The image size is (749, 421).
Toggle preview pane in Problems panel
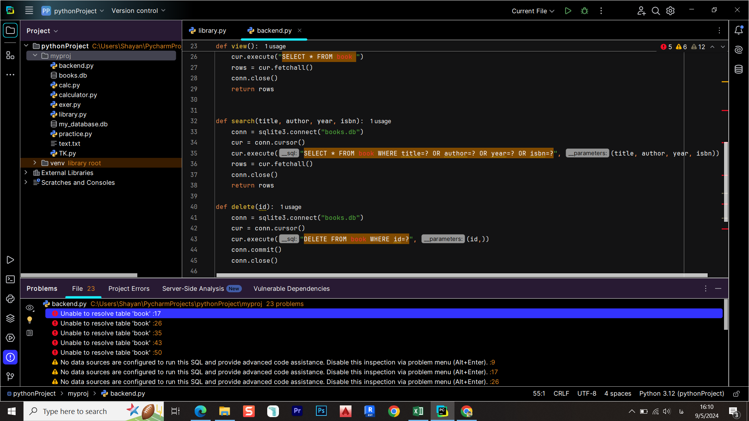point(30,333)
